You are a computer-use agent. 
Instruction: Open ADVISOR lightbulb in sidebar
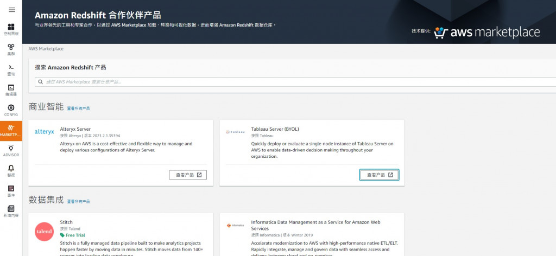point(11,151)
